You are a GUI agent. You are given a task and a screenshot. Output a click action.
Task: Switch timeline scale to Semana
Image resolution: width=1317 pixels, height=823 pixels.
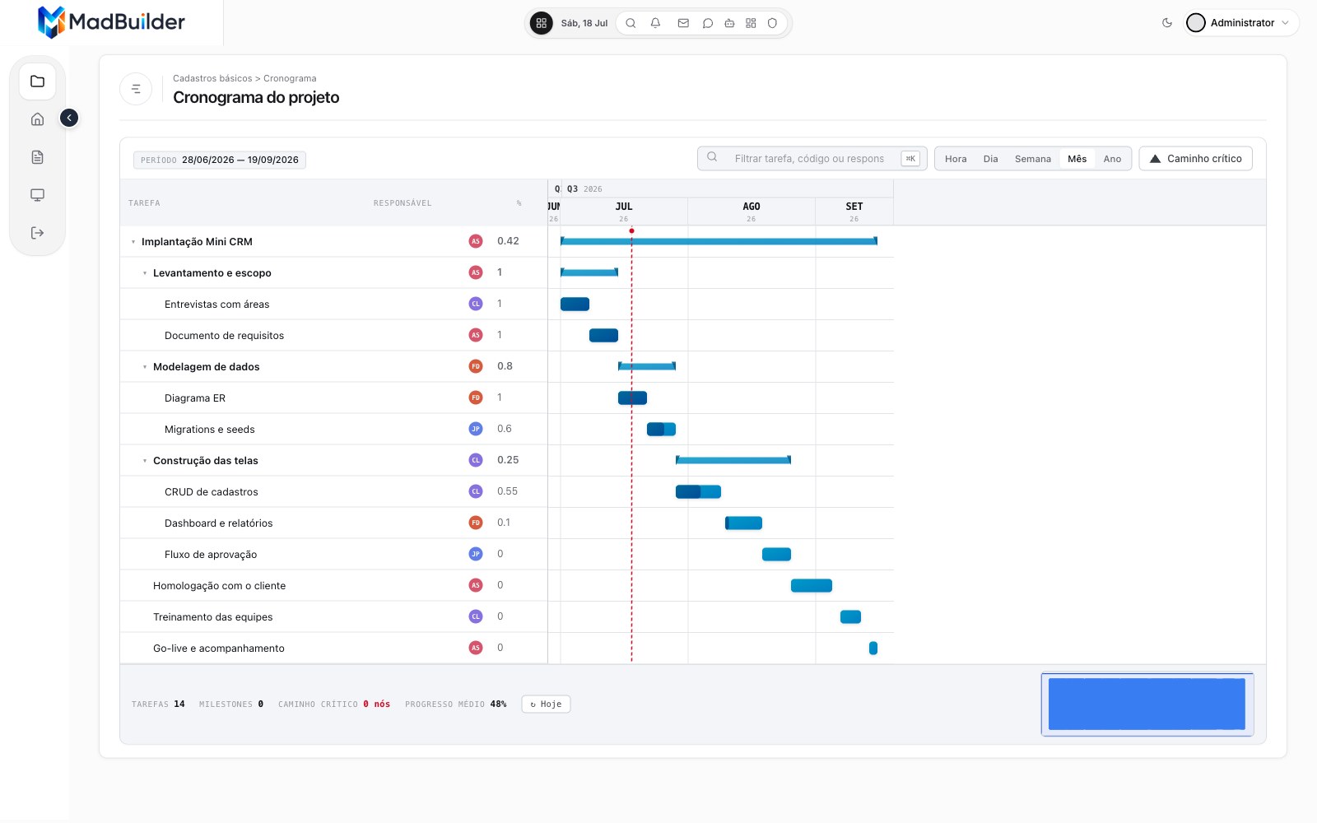tap(1032, 159)
